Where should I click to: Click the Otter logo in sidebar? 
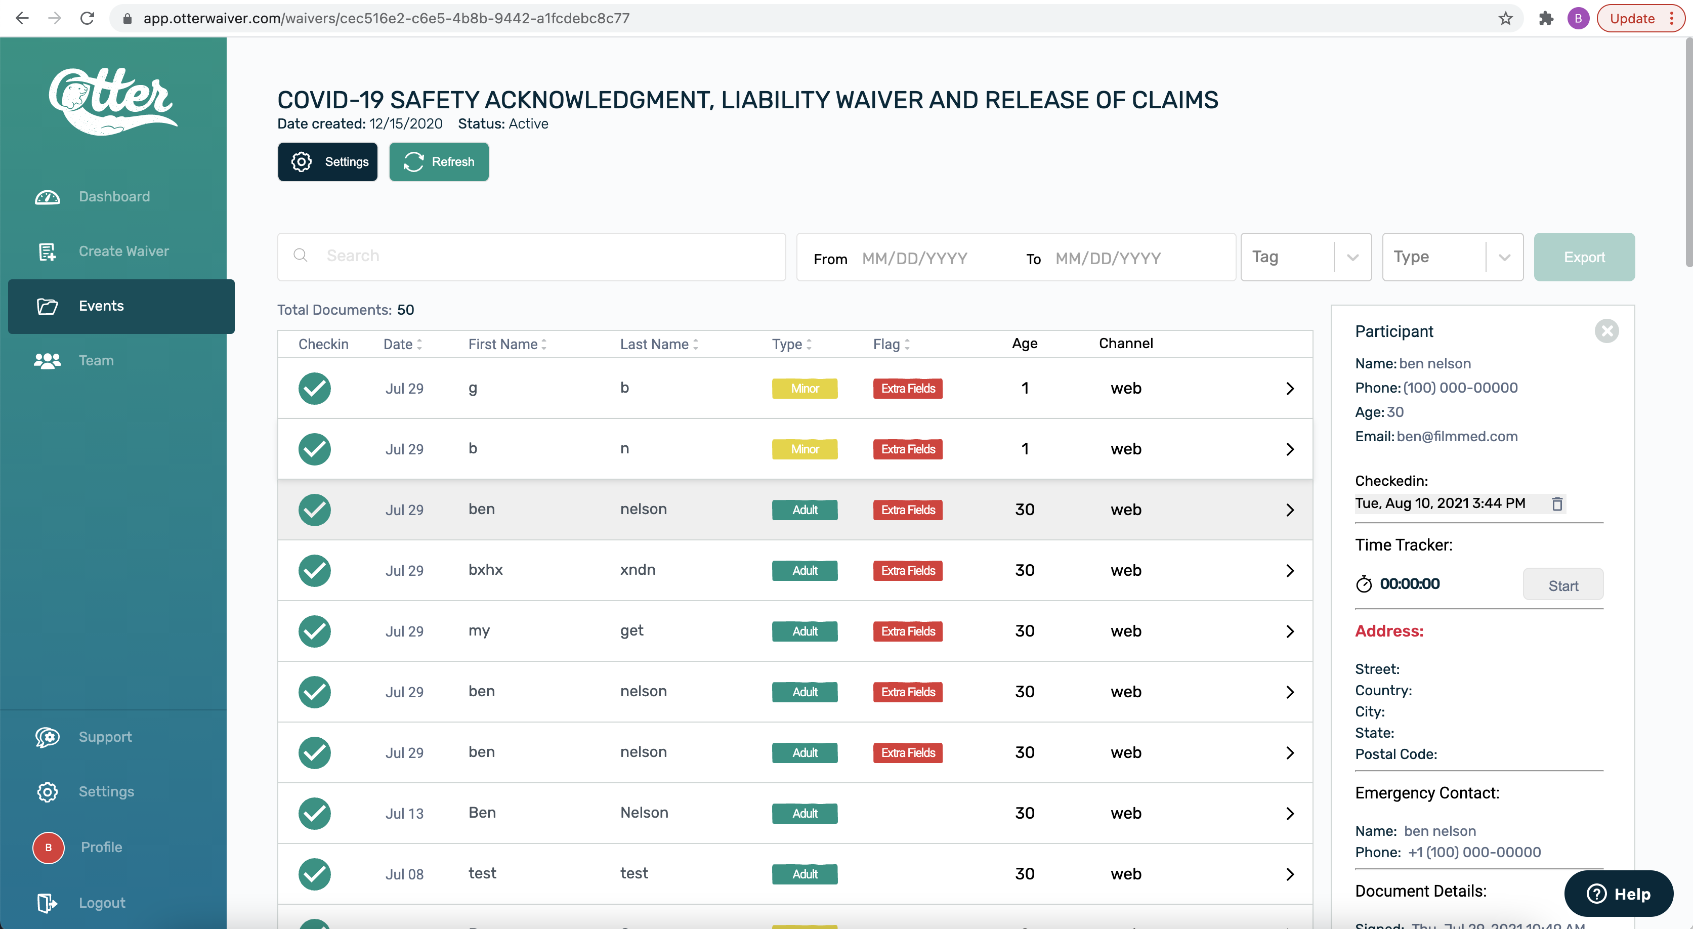pos(112,101)
